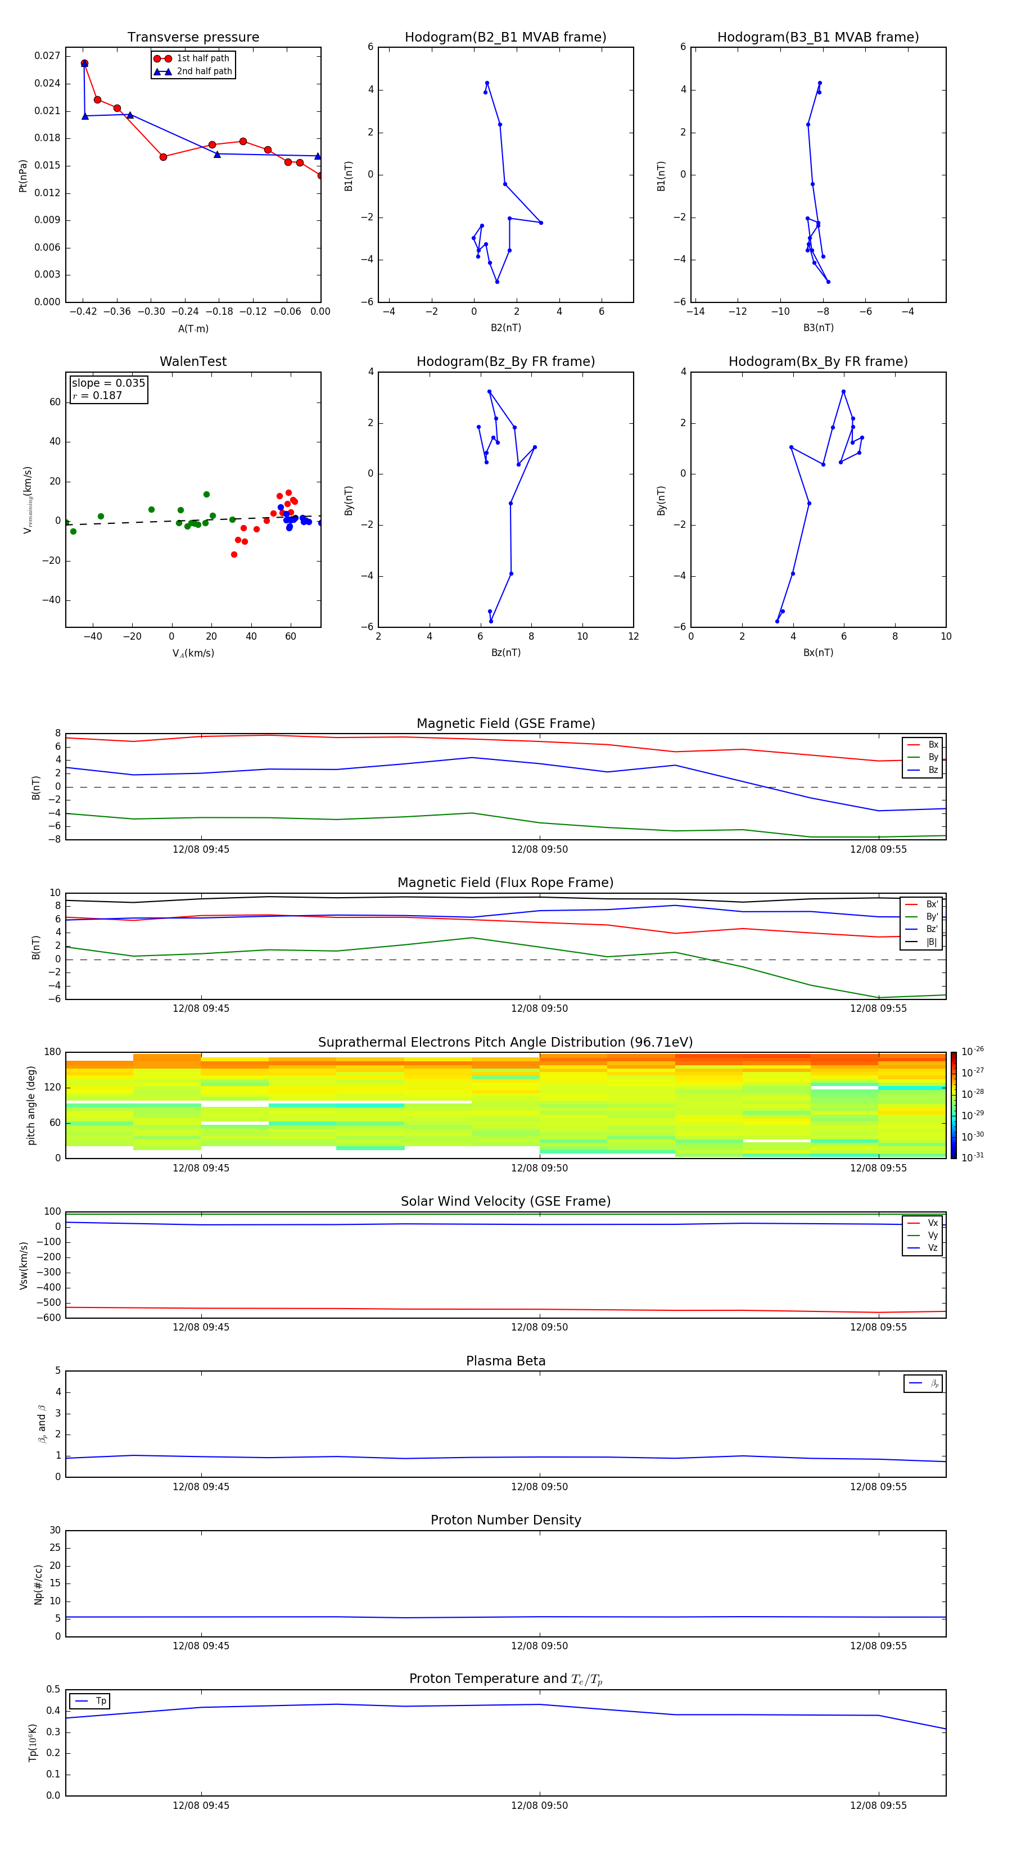Click the '10^-26' colorbar label
The height and width of the screenshot is (1855, 1012).
973,1051
